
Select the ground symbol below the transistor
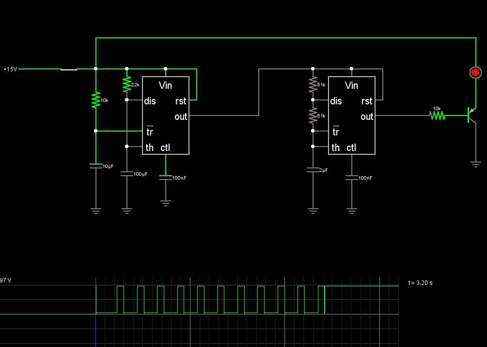(x=475, y=165)
